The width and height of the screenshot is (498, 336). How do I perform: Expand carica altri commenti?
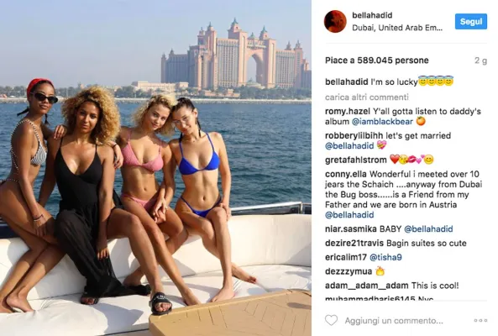click(367, 97)
